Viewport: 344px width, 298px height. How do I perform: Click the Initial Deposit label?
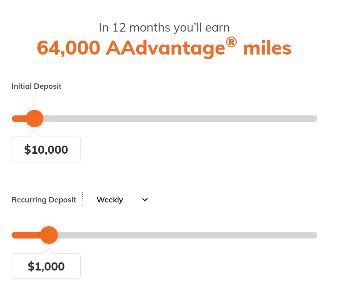[x=37, y=86]
